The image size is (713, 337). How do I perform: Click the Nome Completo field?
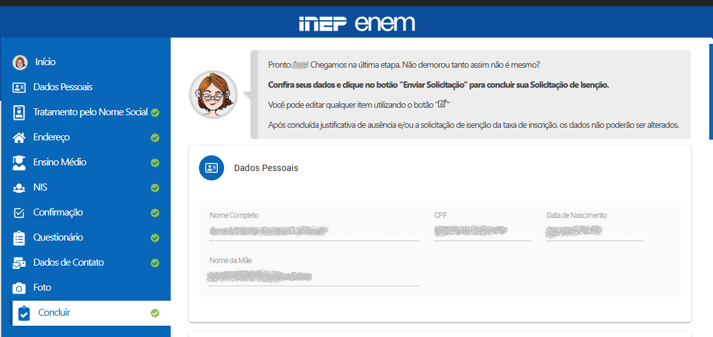point(314,231)
